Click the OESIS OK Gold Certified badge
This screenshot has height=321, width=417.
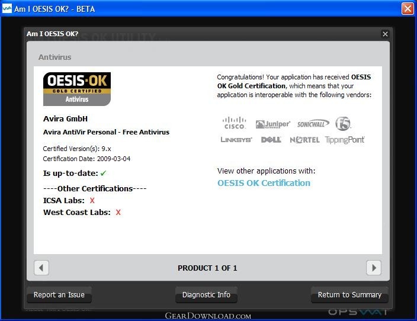[77, 89]
